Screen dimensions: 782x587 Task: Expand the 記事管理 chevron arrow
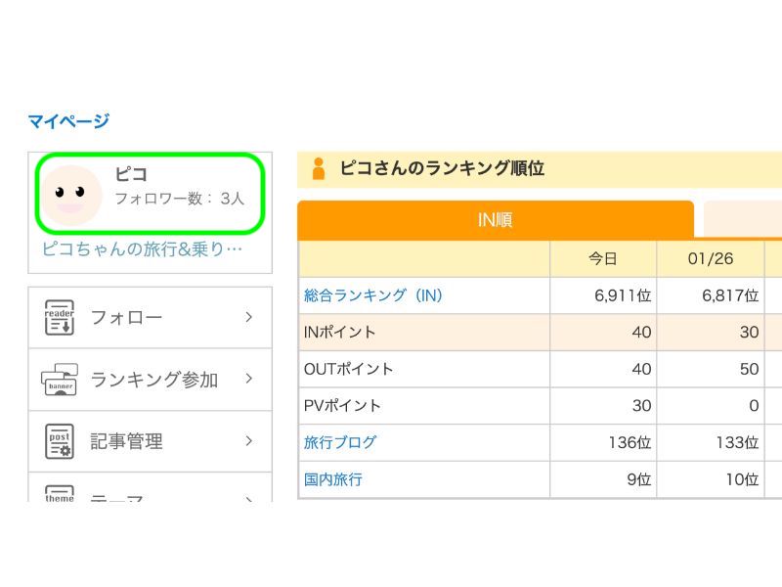(x=249, y=441)
